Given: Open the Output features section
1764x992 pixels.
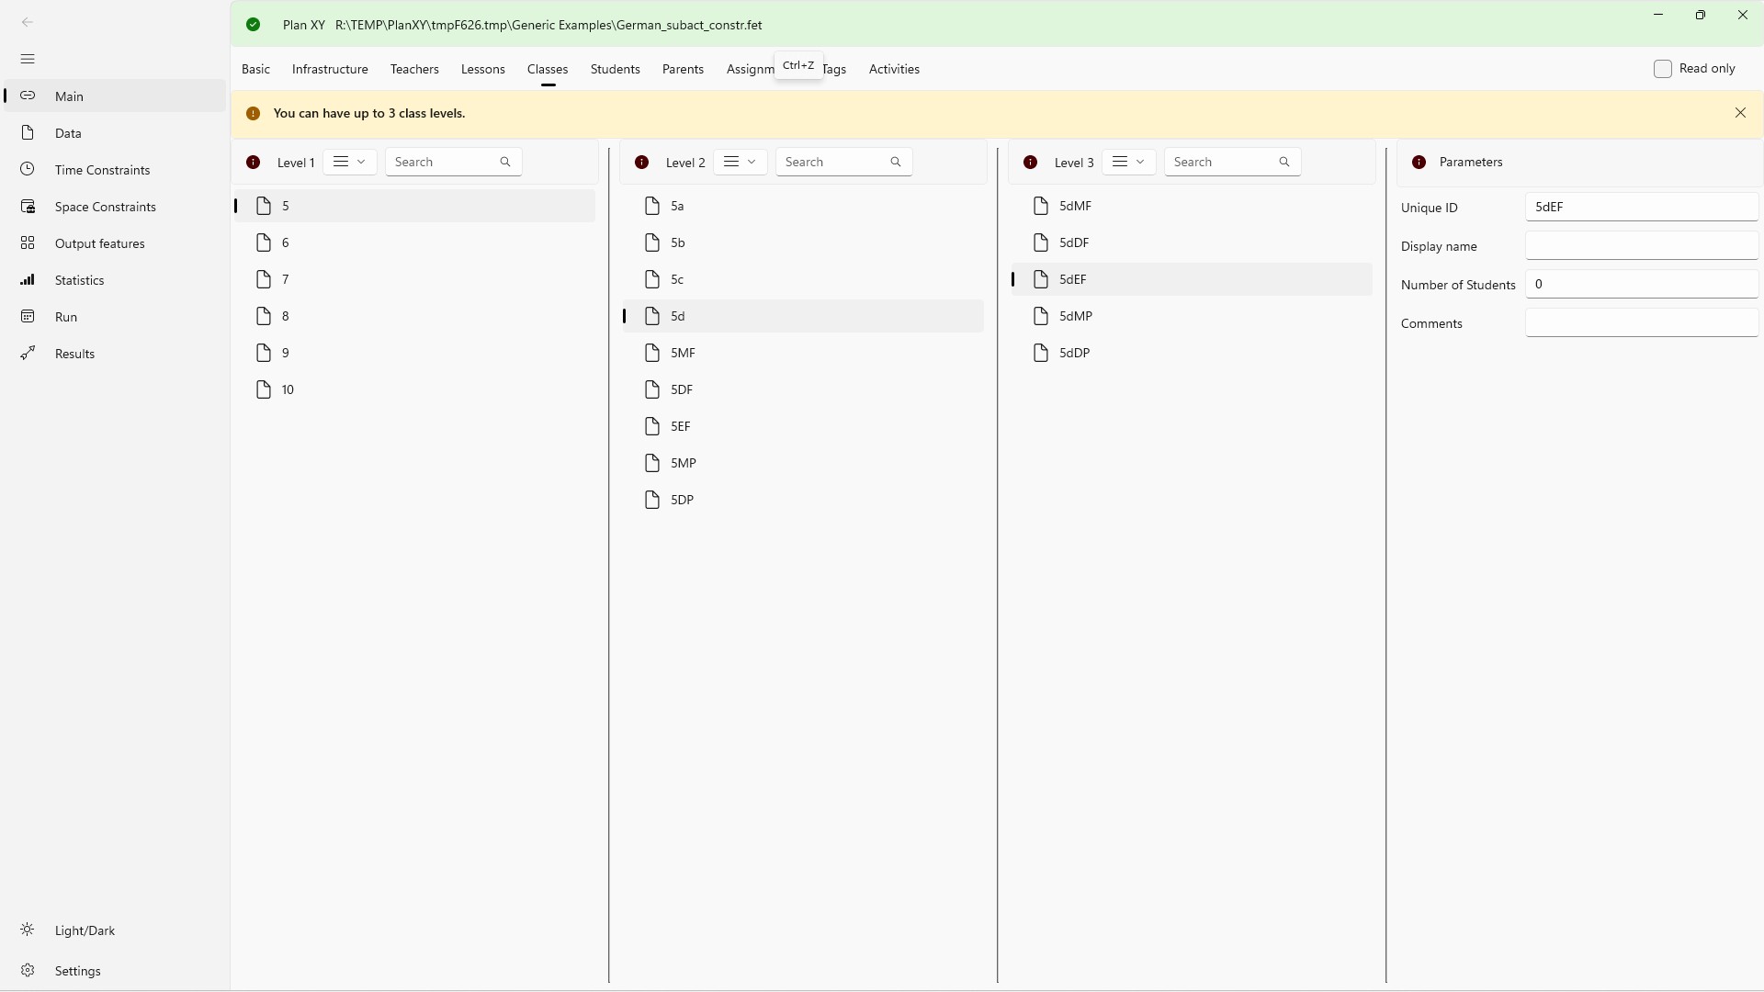Looking at the screenshot, I should (x=99, y=243).
